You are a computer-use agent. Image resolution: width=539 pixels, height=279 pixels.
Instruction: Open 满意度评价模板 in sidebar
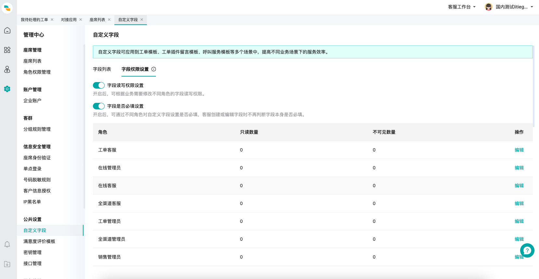click(x=39, y=241)
